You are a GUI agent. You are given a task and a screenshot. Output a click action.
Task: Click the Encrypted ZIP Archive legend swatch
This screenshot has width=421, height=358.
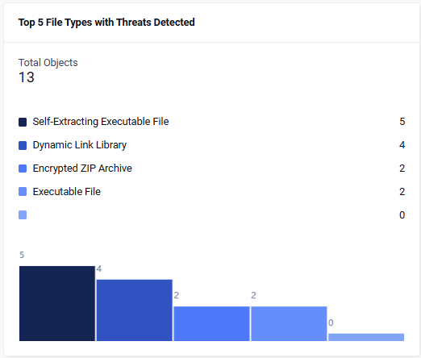[23, 169]
